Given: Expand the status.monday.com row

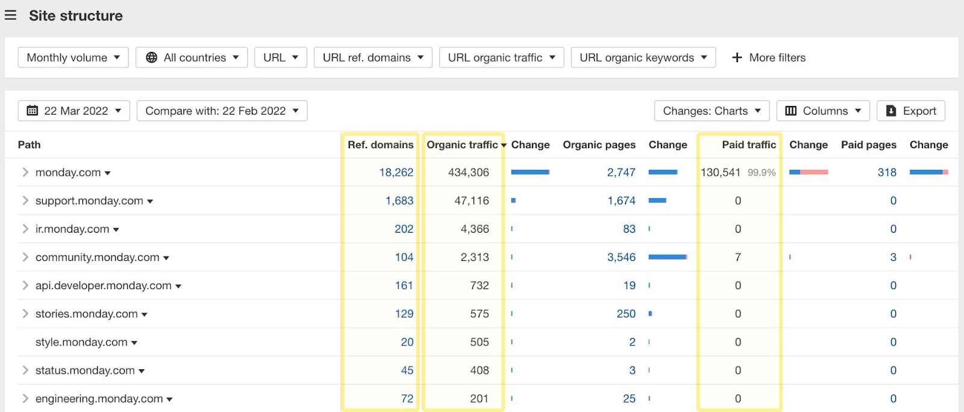Looking at the screenshot, I should click(x=25, y=370).
